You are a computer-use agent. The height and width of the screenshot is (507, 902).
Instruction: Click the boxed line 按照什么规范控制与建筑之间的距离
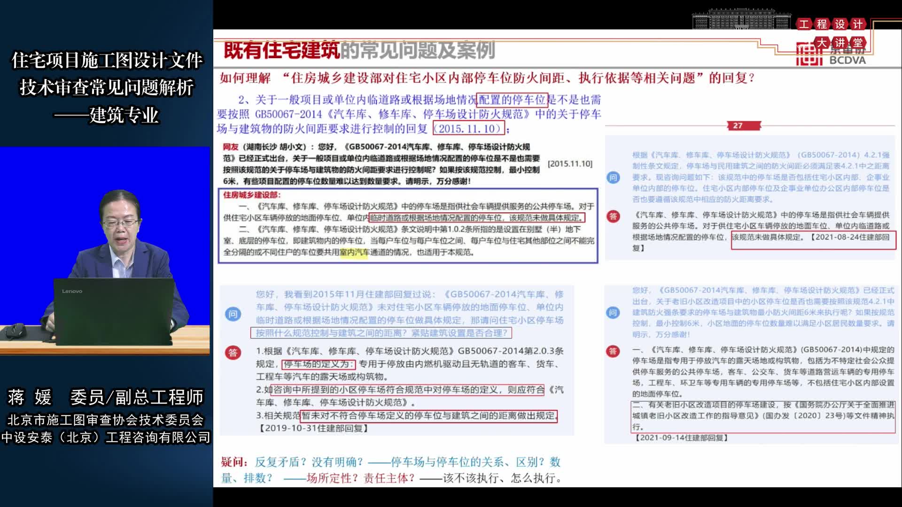(x=381, y=333)
